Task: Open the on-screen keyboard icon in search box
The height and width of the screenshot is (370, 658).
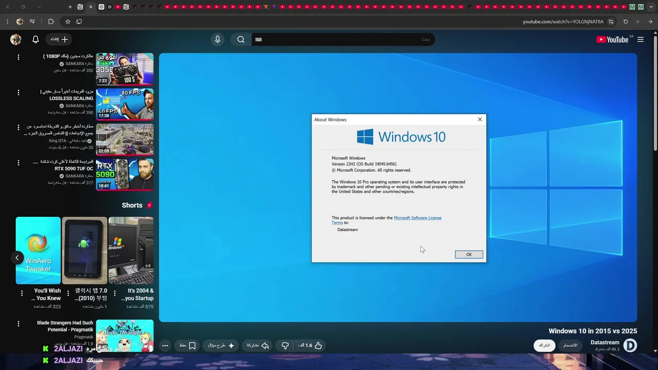Action: (259, 40)
